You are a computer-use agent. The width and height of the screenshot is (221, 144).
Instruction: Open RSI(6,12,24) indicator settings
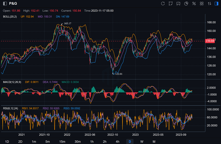point(10,108)
